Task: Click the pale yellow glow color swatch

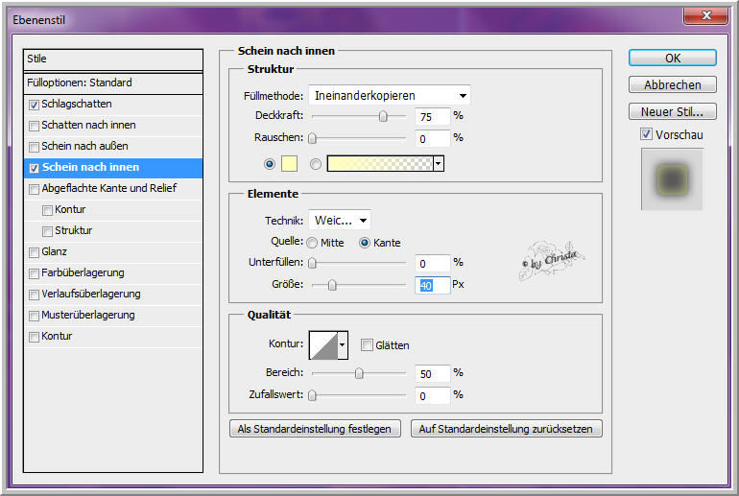Action: point(290,163)
